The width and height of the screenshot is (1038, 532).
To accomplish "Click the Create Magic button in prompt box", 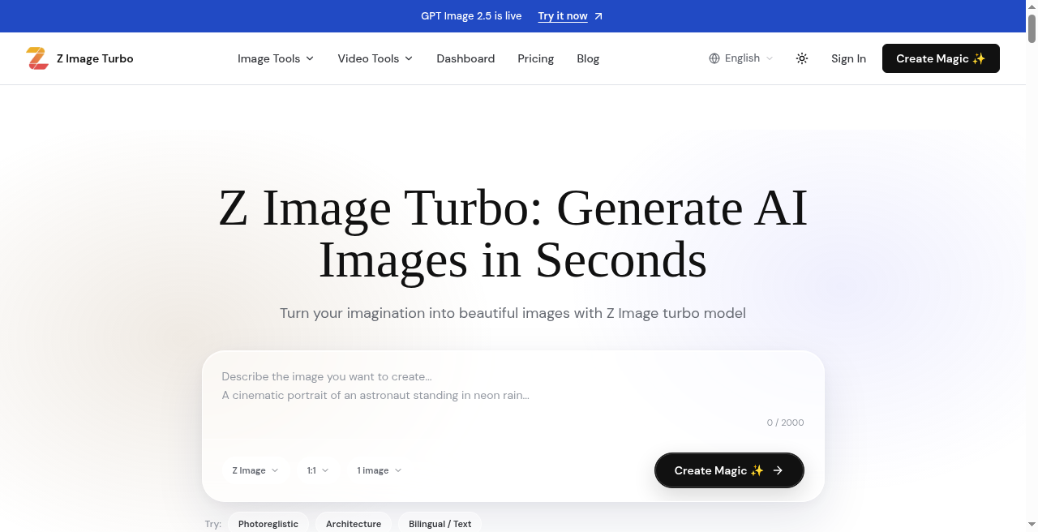I will pyautogui.click(x=729, y=470).
